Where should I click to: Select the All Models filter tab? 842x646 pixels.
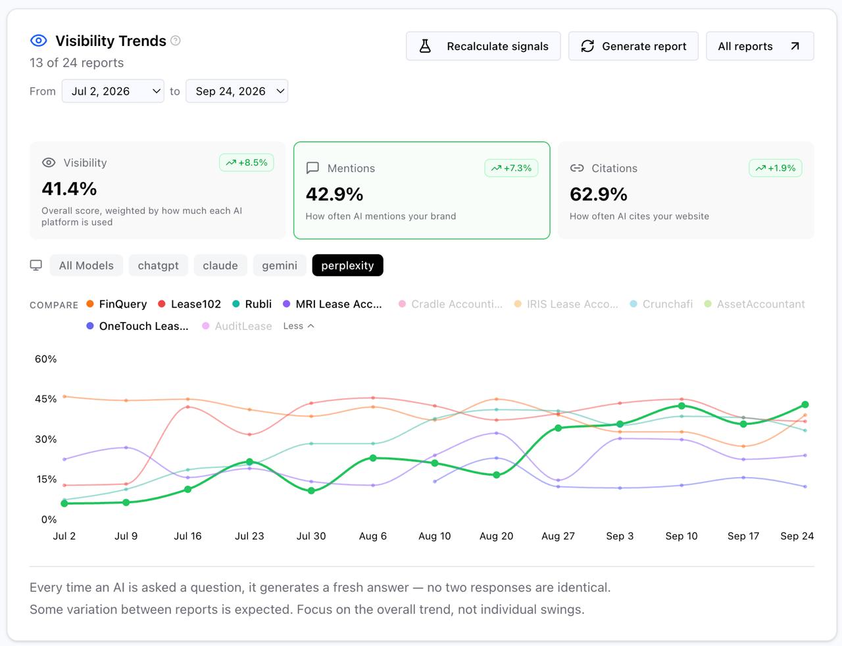(86, 265)
